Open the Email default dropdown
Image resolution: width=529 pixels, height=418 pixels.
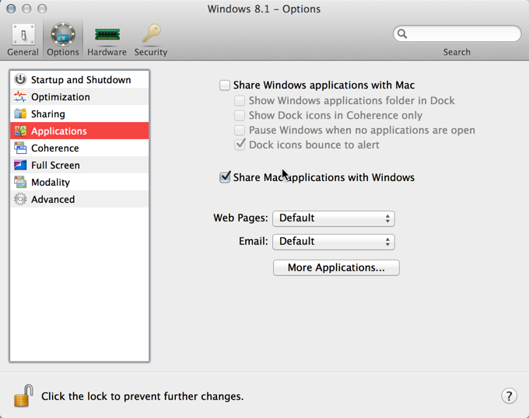point(334,242)
